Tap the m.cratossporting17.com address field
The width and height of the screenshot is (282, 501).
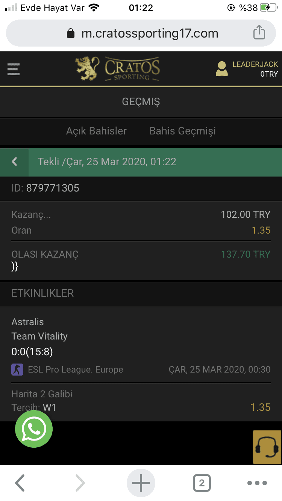click(141, 33)
